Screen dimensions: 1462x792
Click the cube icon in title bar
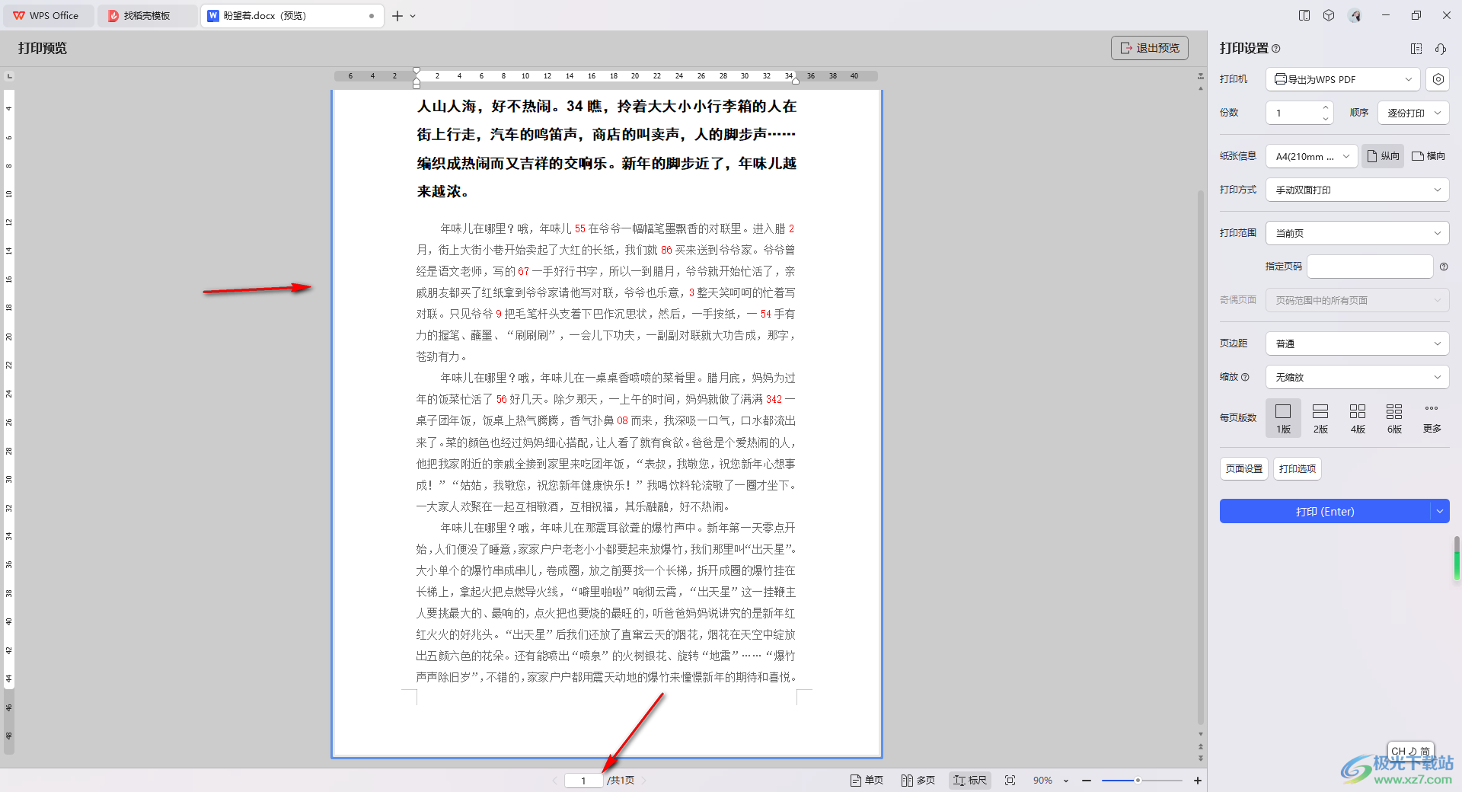point(1329,15)
